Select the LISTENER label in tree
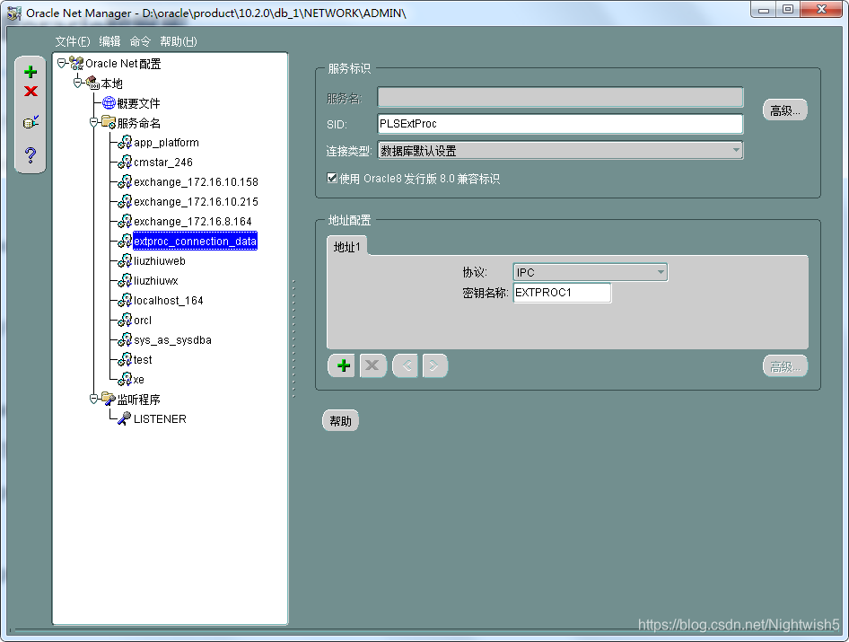The image size is (849, 642). click(x=160, y=418)
